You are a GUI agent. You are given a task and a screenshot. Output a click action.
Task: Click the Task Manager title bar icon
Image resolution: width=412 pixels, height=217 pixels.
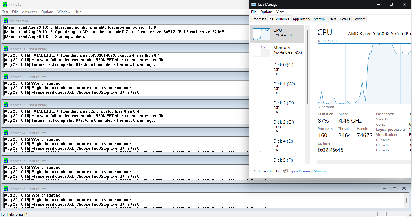point(254,4)
